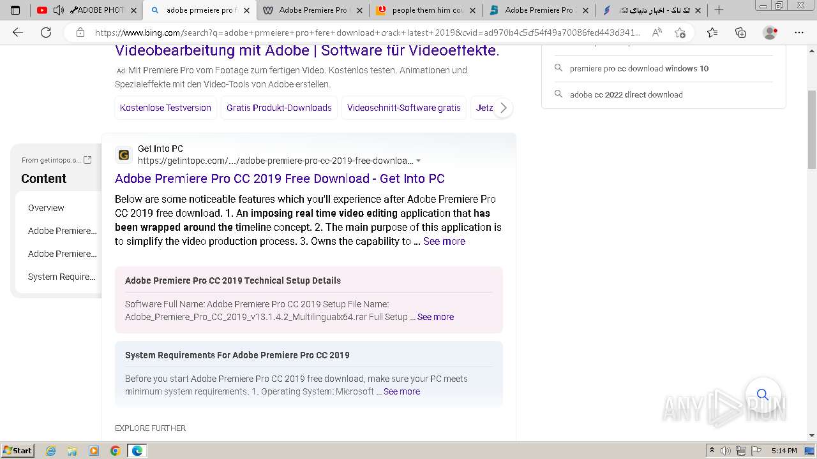Image resolution: width=817 pixels, height=459 pixels.
Task: Open the Action Center flag icon
Action: [x=756, y=451]
